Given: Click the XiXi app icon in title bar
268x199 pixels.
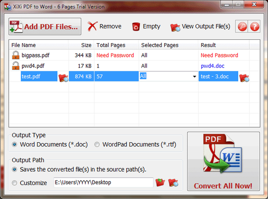Looking at the screenshot, I should tap(8, 7).
